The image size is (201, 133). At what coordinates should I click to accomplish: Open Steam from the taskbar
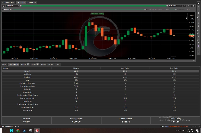tap(24, 130)
